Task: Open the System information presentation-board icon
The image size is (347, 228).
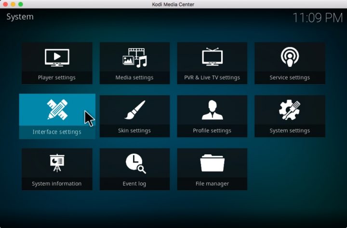Action: click(x=57, y=163)
